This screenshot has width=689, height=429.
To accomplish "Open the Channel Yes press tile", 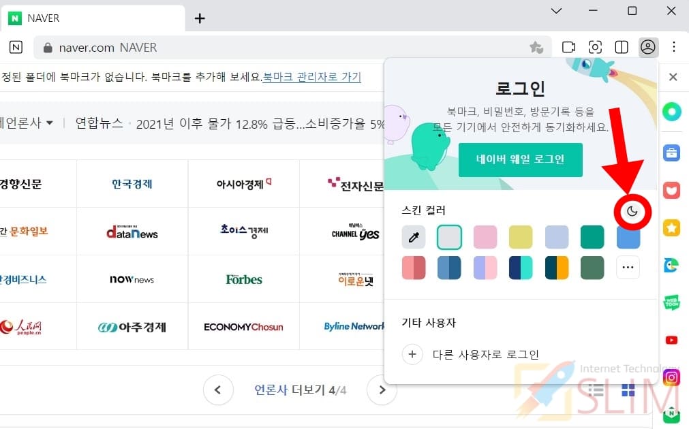I will coord(343,232).
